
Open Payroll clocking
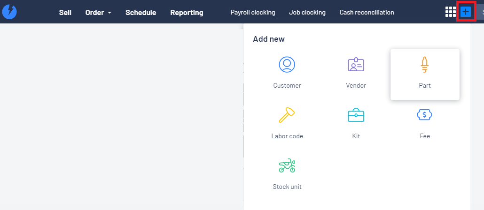[x=253, y=12]
